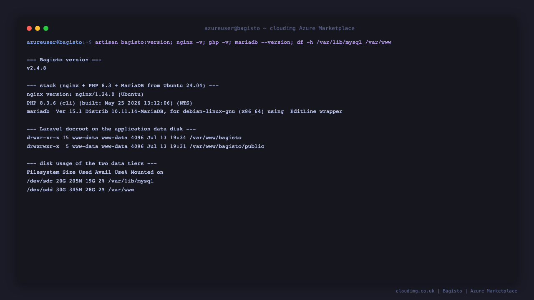Click the terminal title 'azureuser@bagisto ~ cloudimg Azure Marketplace'

[x=280, y=28]
